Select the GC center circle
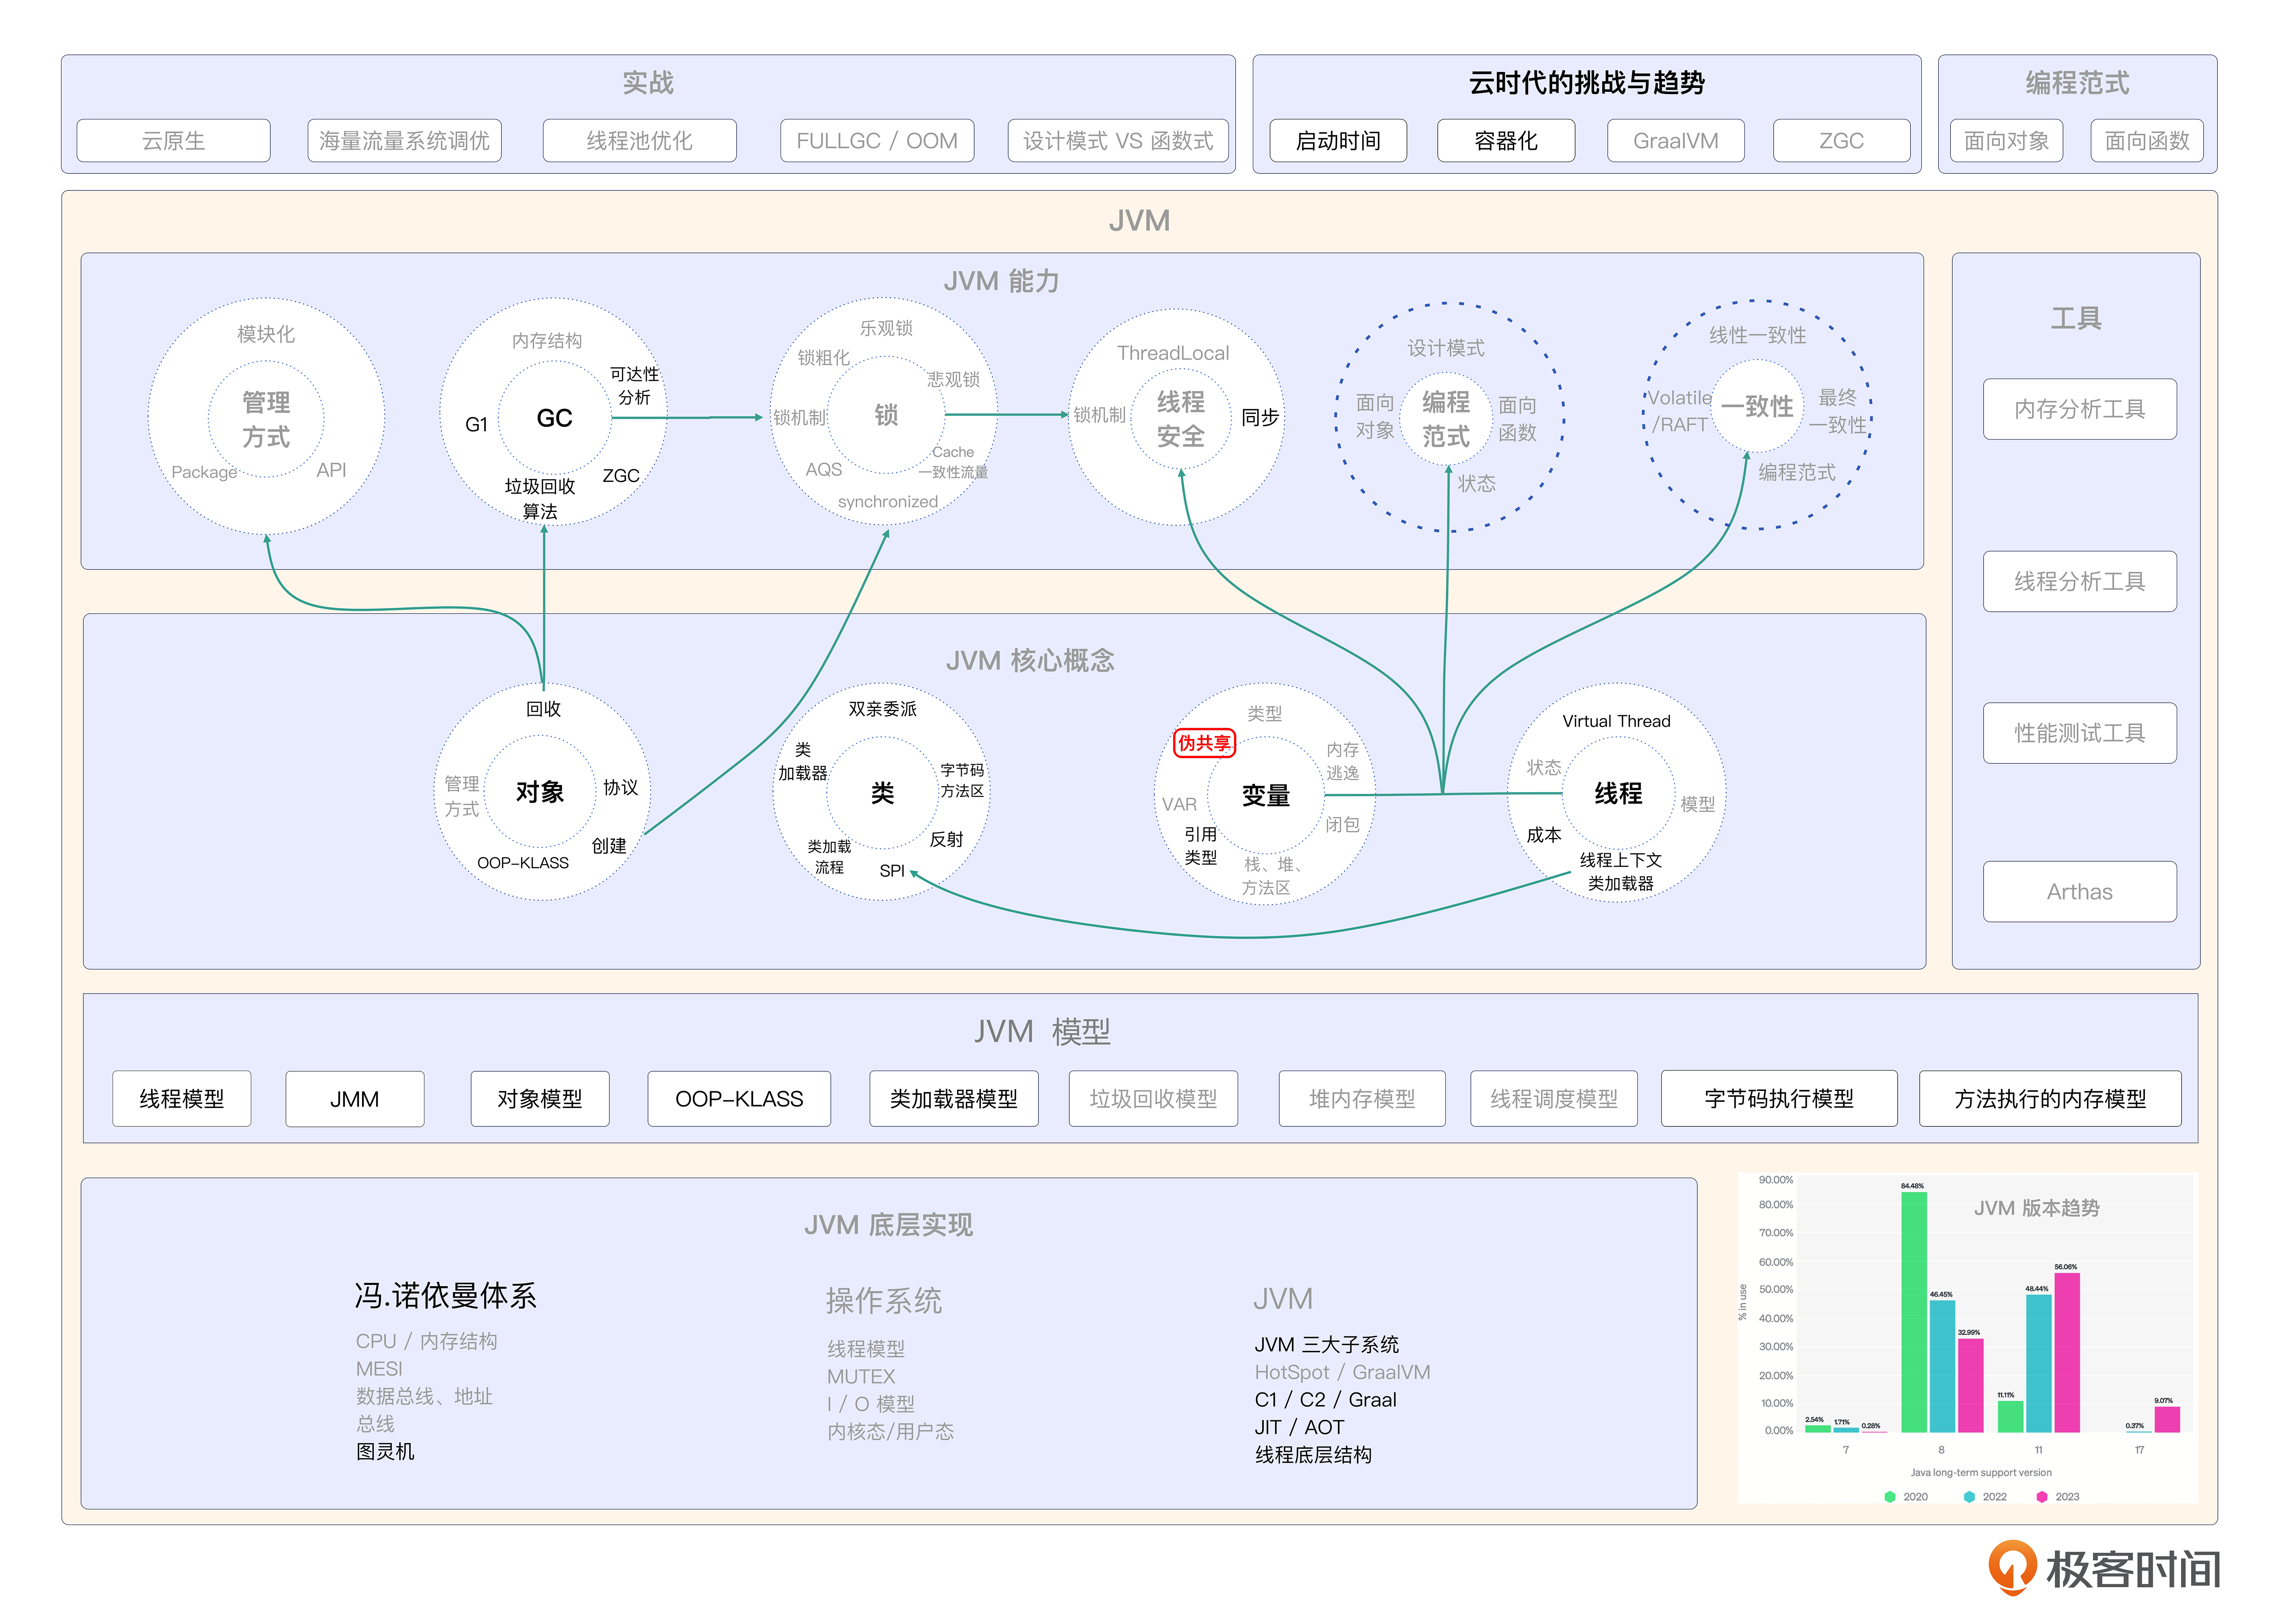Screen dimensions: 2283x1624 point(554,418)
